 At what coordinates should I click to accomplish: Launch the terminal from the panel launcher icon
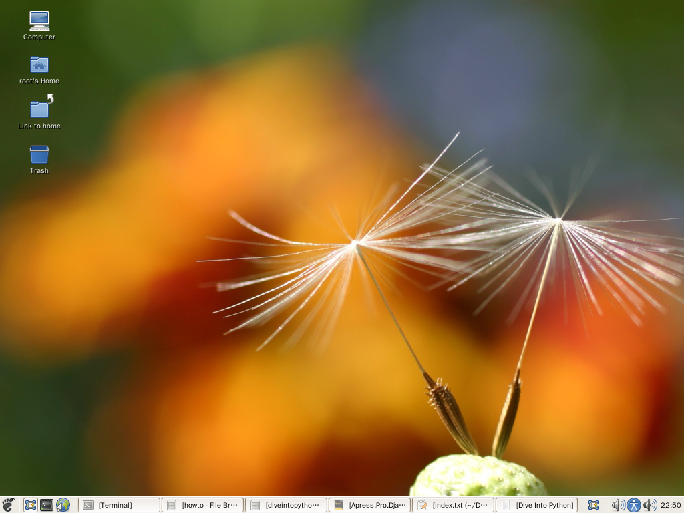click(x=47, y=505)
